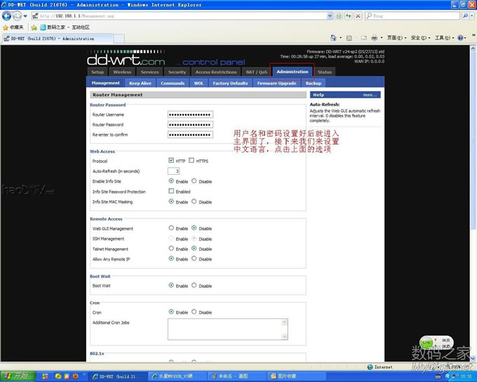Image resolution: width=477 pixels, height=382 pixels.
Task: Select Enable for Web GUI Management
Action: click(x=171, y=228)
